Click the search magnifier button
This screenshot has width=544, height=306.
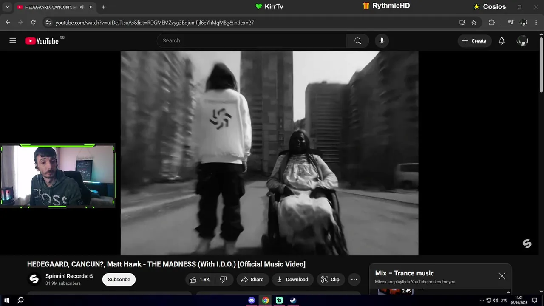point(358,41)
